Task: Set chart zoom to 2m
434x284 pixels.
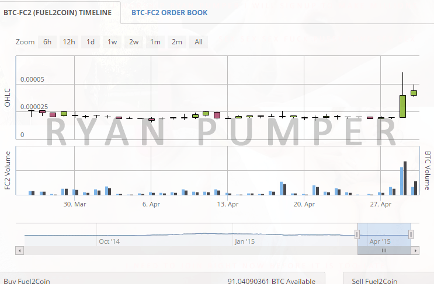Action: point(177,42)
